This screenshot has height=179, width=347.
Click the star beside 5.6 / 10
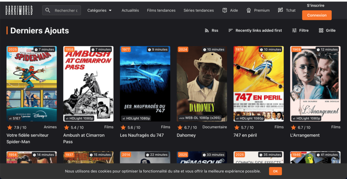[x=123, y=127]
